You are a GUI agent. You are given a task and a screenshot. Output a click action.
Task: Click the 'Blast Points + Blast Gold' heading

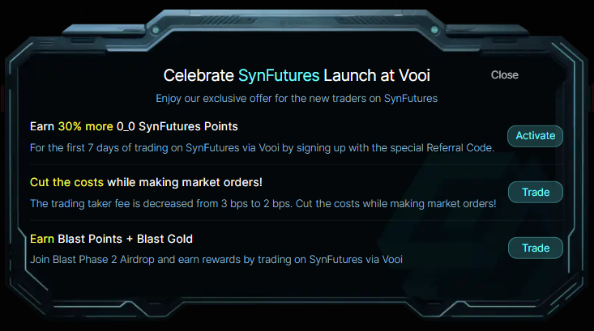pos(126,239)
